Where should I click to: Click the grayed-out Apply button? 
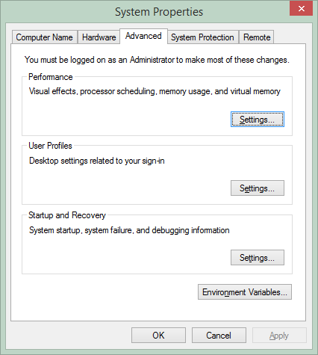pyautogui.click(x=279, y=336)
